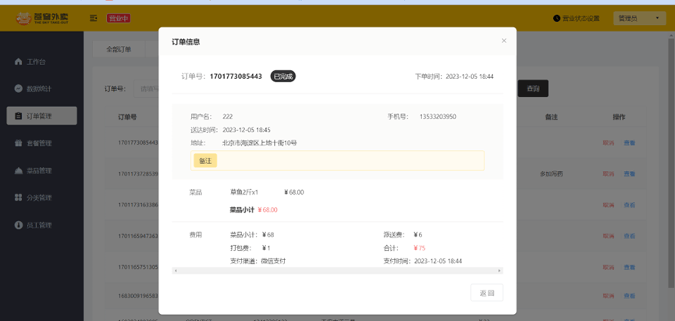
Task: Click the left arrow of horizontal scrollbar
Action: 176,270
